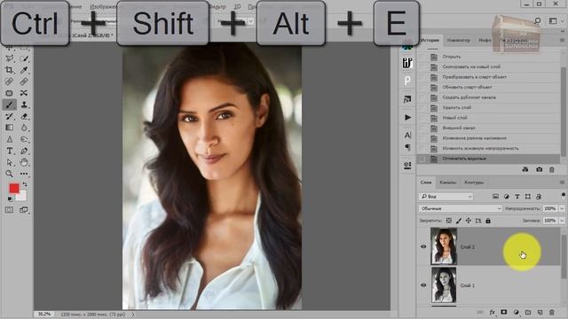The image size is (568, 319).
Task: Open the 3D menu
Action: (237, 6)
